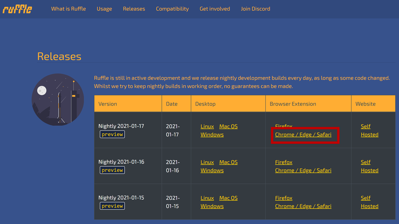Download Linux build for Nightly 2021-01-16
The width and height of the screenshot is (399, 224).
click(x=207, y=162)
